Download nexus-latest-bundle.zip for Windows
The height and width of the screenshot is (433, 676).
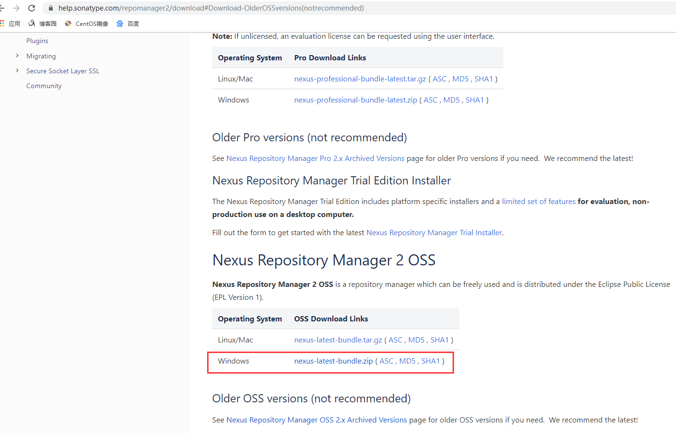(x=333, y=361)
